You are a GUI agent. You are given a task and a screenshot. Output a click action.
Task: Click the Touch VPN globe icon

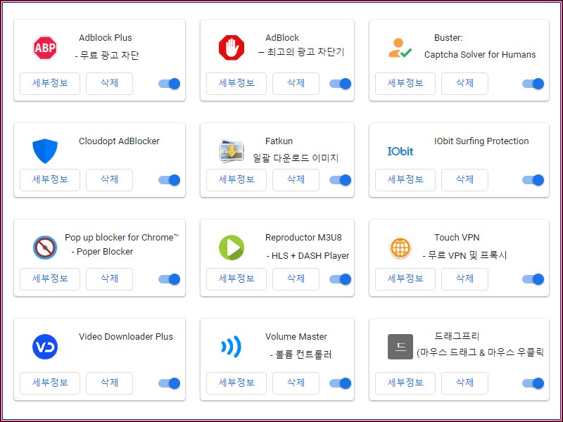(400, 248)
